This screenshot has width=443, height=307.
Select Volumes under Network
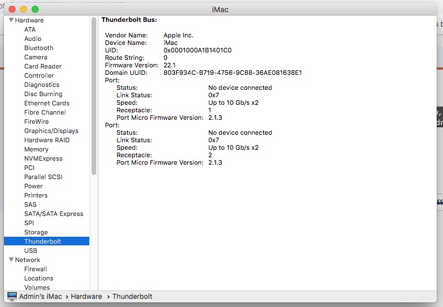pos(37,287)
